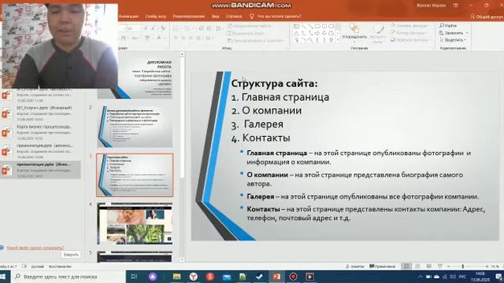Image resolution: width=504 pixels, height=283 pixels.
Task: Open the Эффекты фигуры shape effects dropdown
Action: point(410,40)
